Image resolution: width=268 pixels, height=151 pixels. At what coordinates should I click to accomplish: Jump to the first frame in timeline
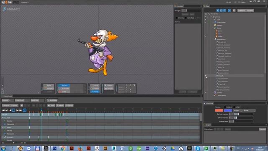click(x=3, y=110)
